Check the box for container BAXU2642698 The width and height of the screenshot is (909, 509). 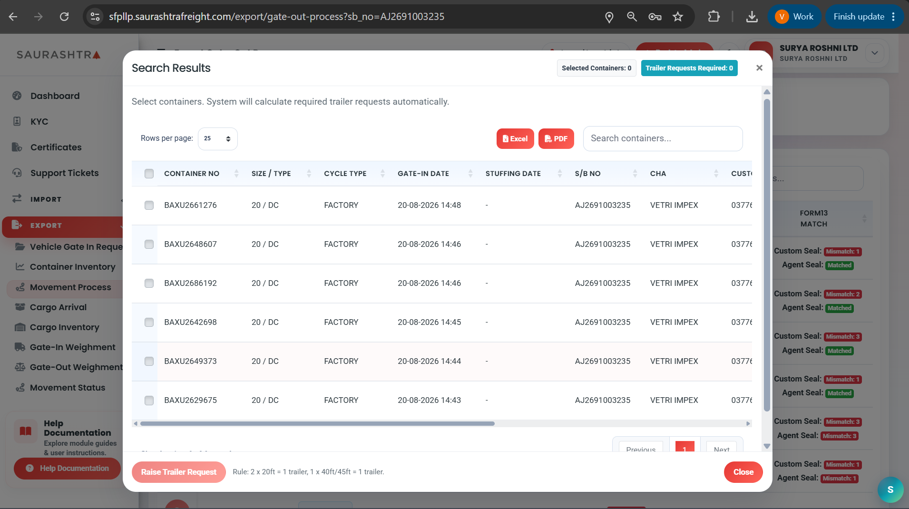149,322
